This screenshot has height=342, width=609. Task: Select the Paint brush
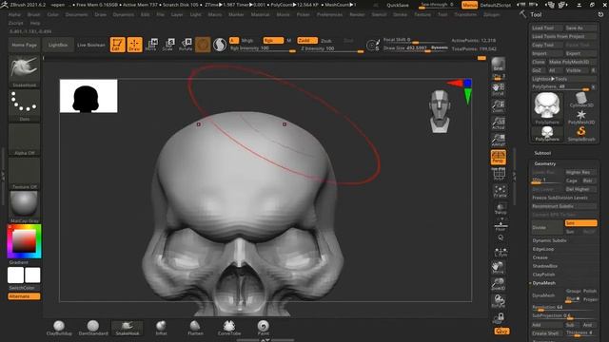[263, 328]
